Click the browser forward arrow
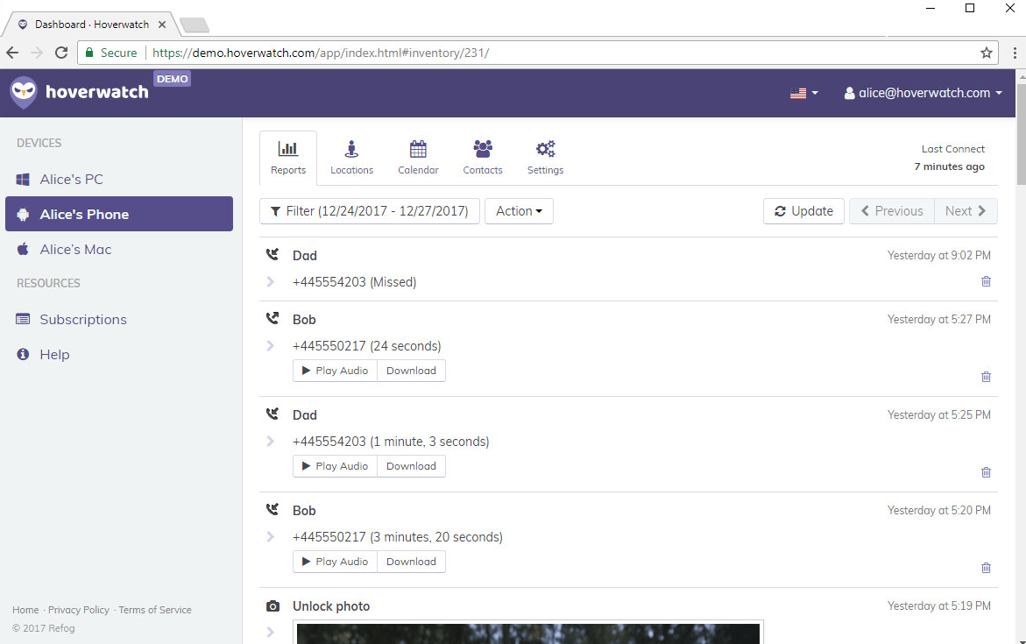 tap(37, 53)
